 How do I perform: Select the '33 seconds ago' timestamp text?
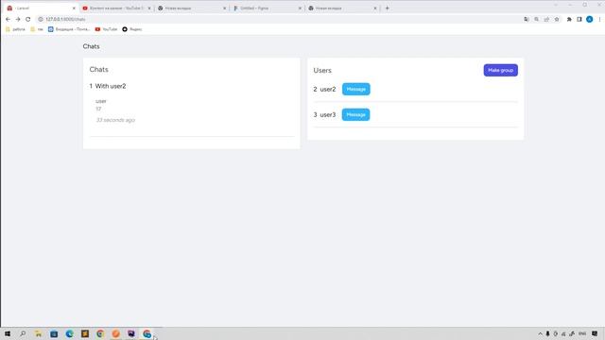pos(115,120)
